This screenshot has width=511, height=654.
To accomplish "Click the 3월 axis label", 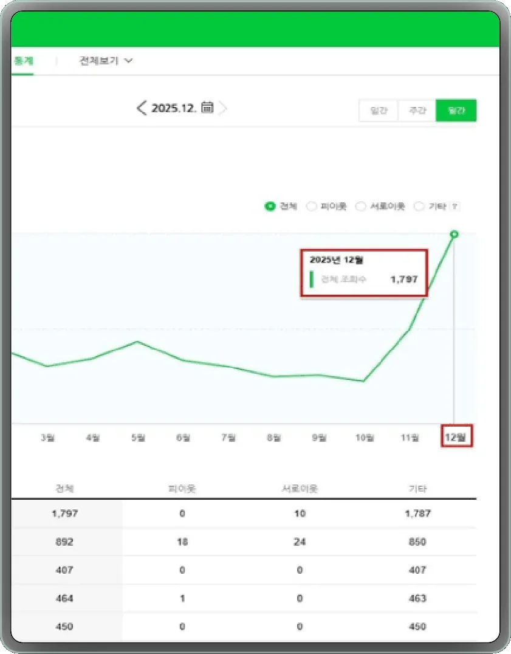I will point(47,438).
